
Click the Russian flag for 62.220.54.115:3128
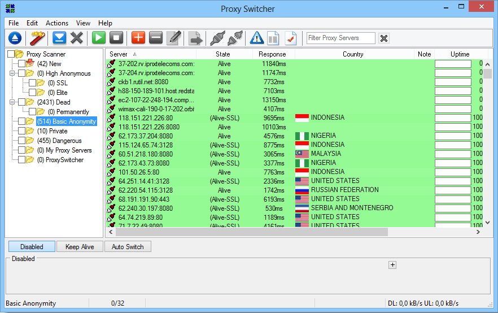(x=302, y=190)
